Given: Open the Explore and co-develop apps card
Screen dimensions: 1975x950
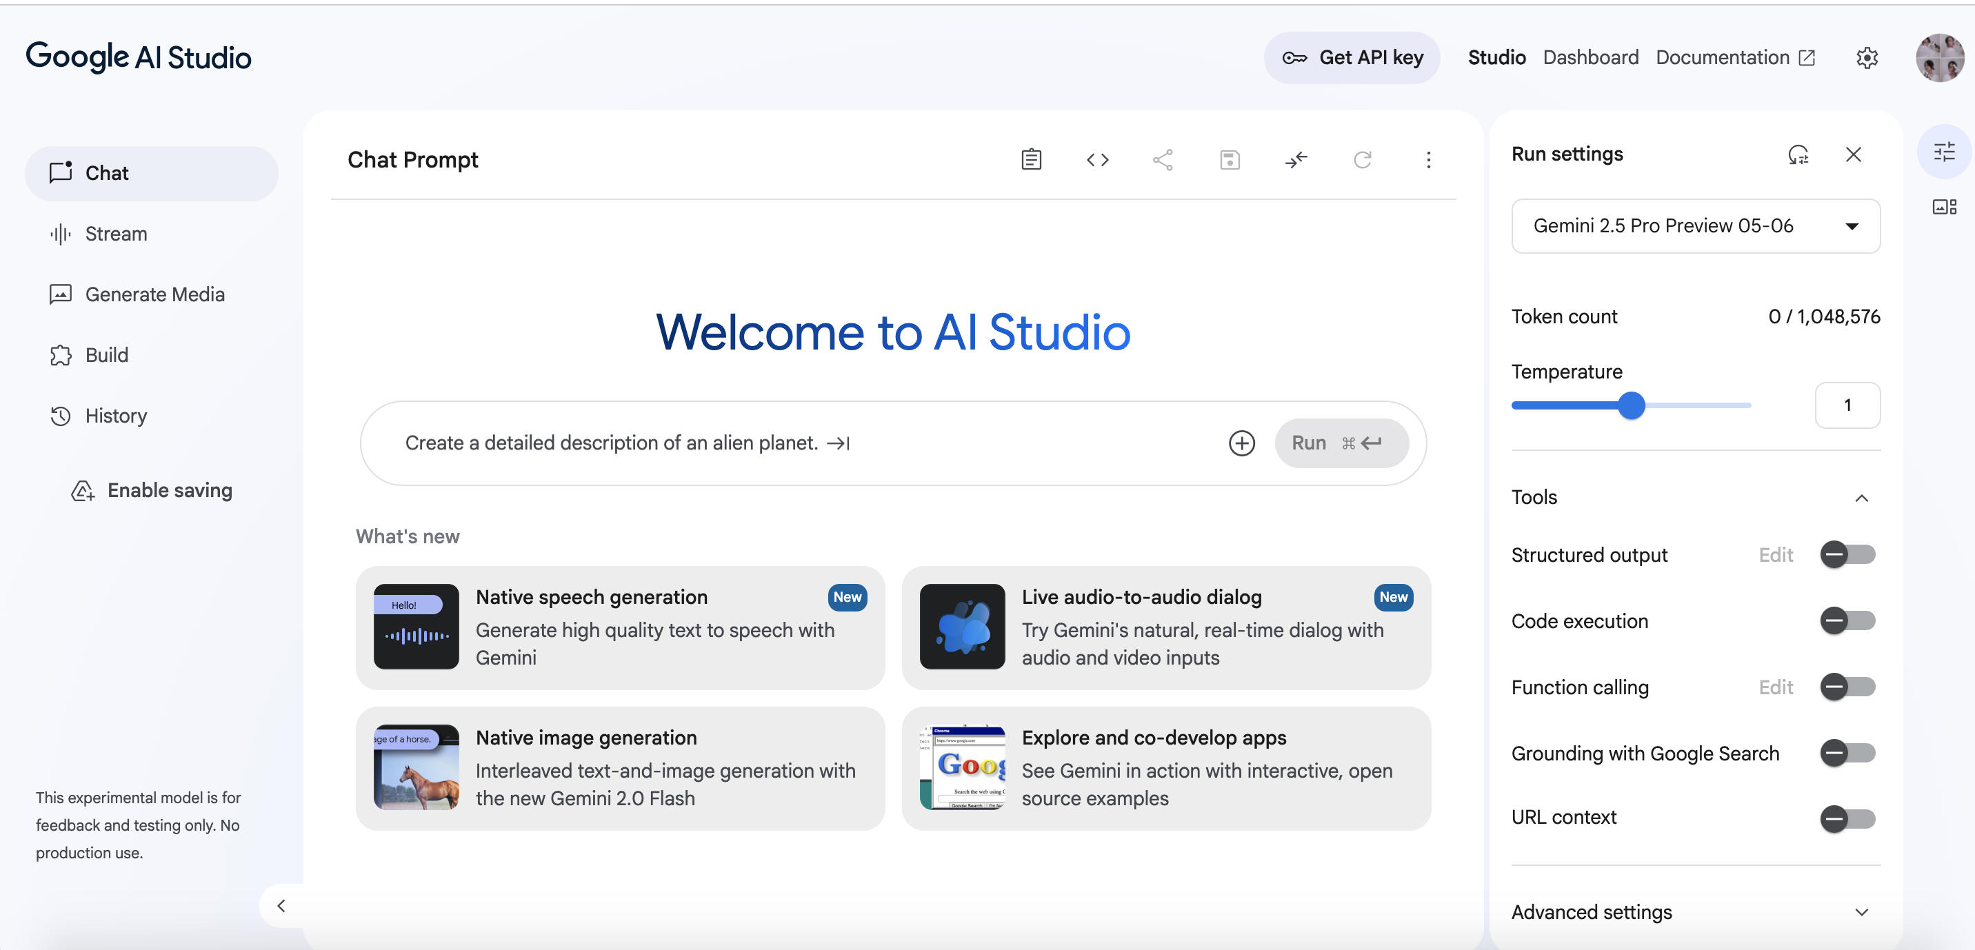Looking at the screenshot, I should coord(1165,767).
